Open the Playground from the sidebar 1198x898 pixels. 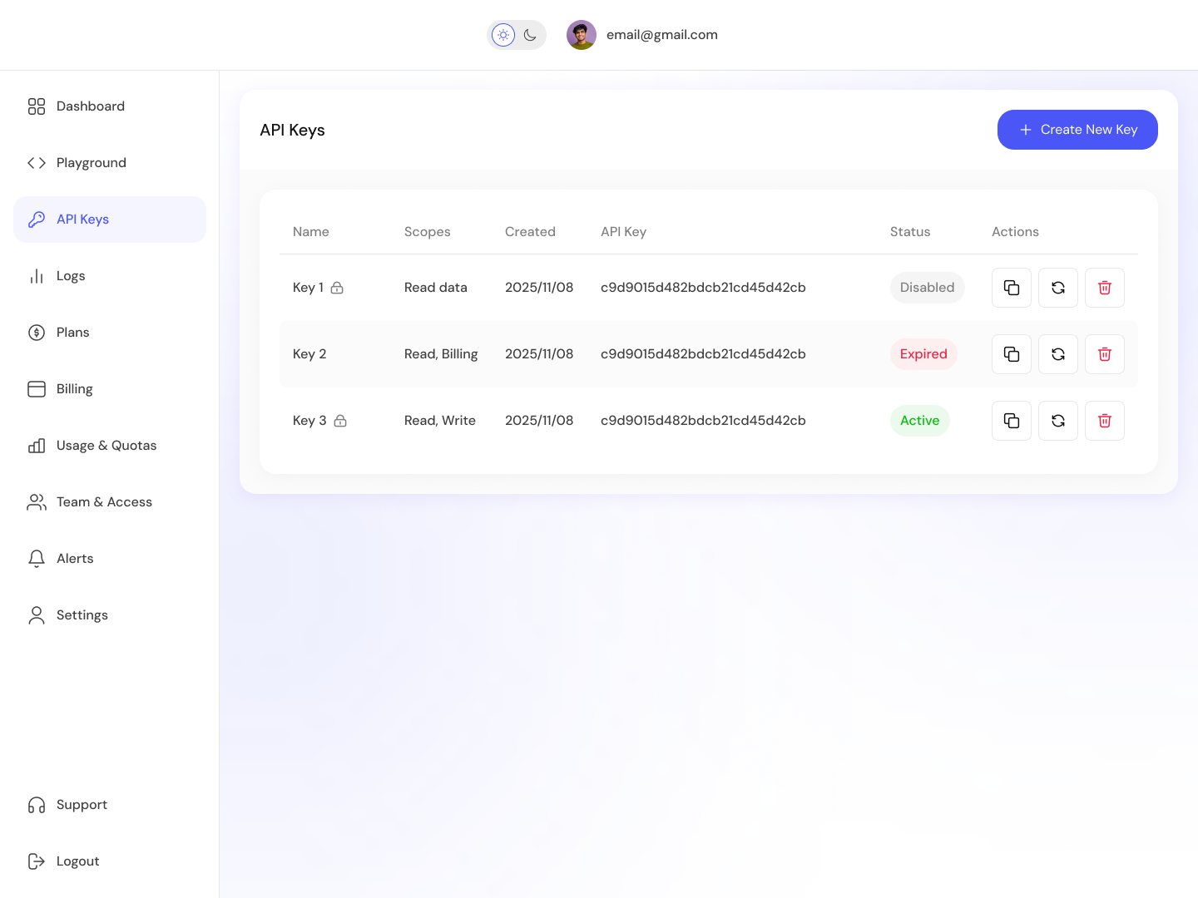tap(91, 162)
